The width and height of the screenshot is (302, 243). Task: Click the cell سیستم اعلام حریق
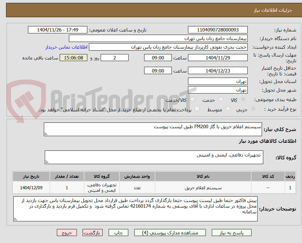[203, 188]
